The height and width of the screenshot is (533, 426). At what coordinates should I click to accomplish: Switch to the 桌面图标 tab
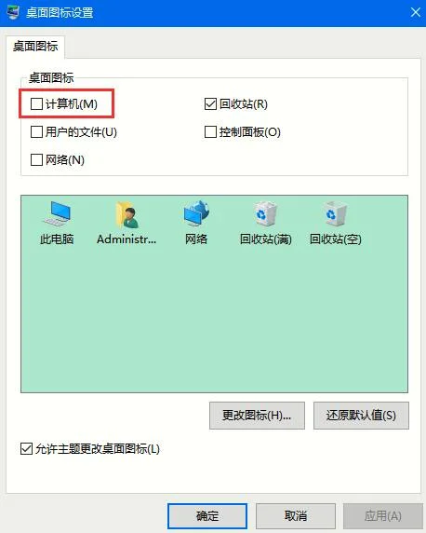point(35,47)
